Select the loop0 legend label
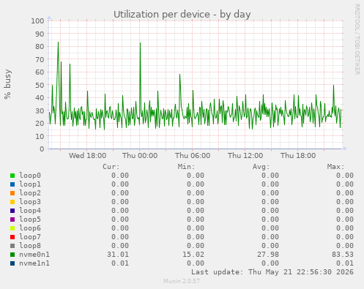 (30, 176)
